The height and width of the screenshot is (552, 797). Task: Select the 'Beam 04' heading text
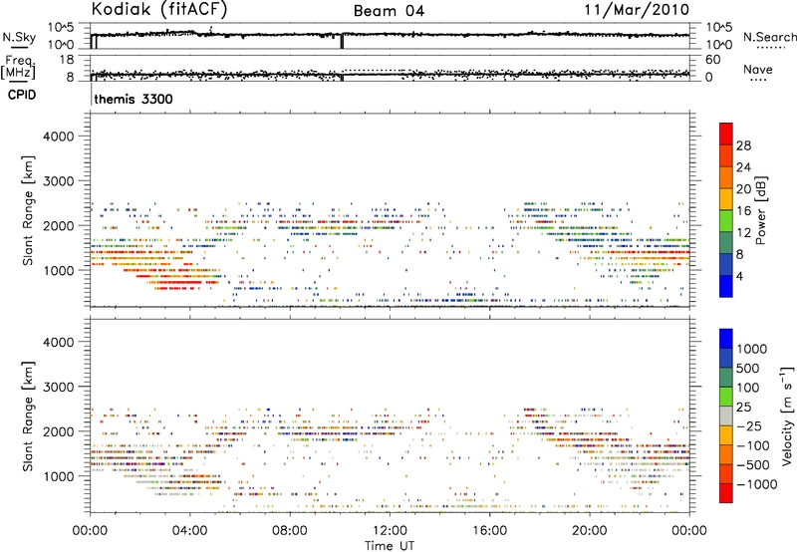tap(389, 11)
